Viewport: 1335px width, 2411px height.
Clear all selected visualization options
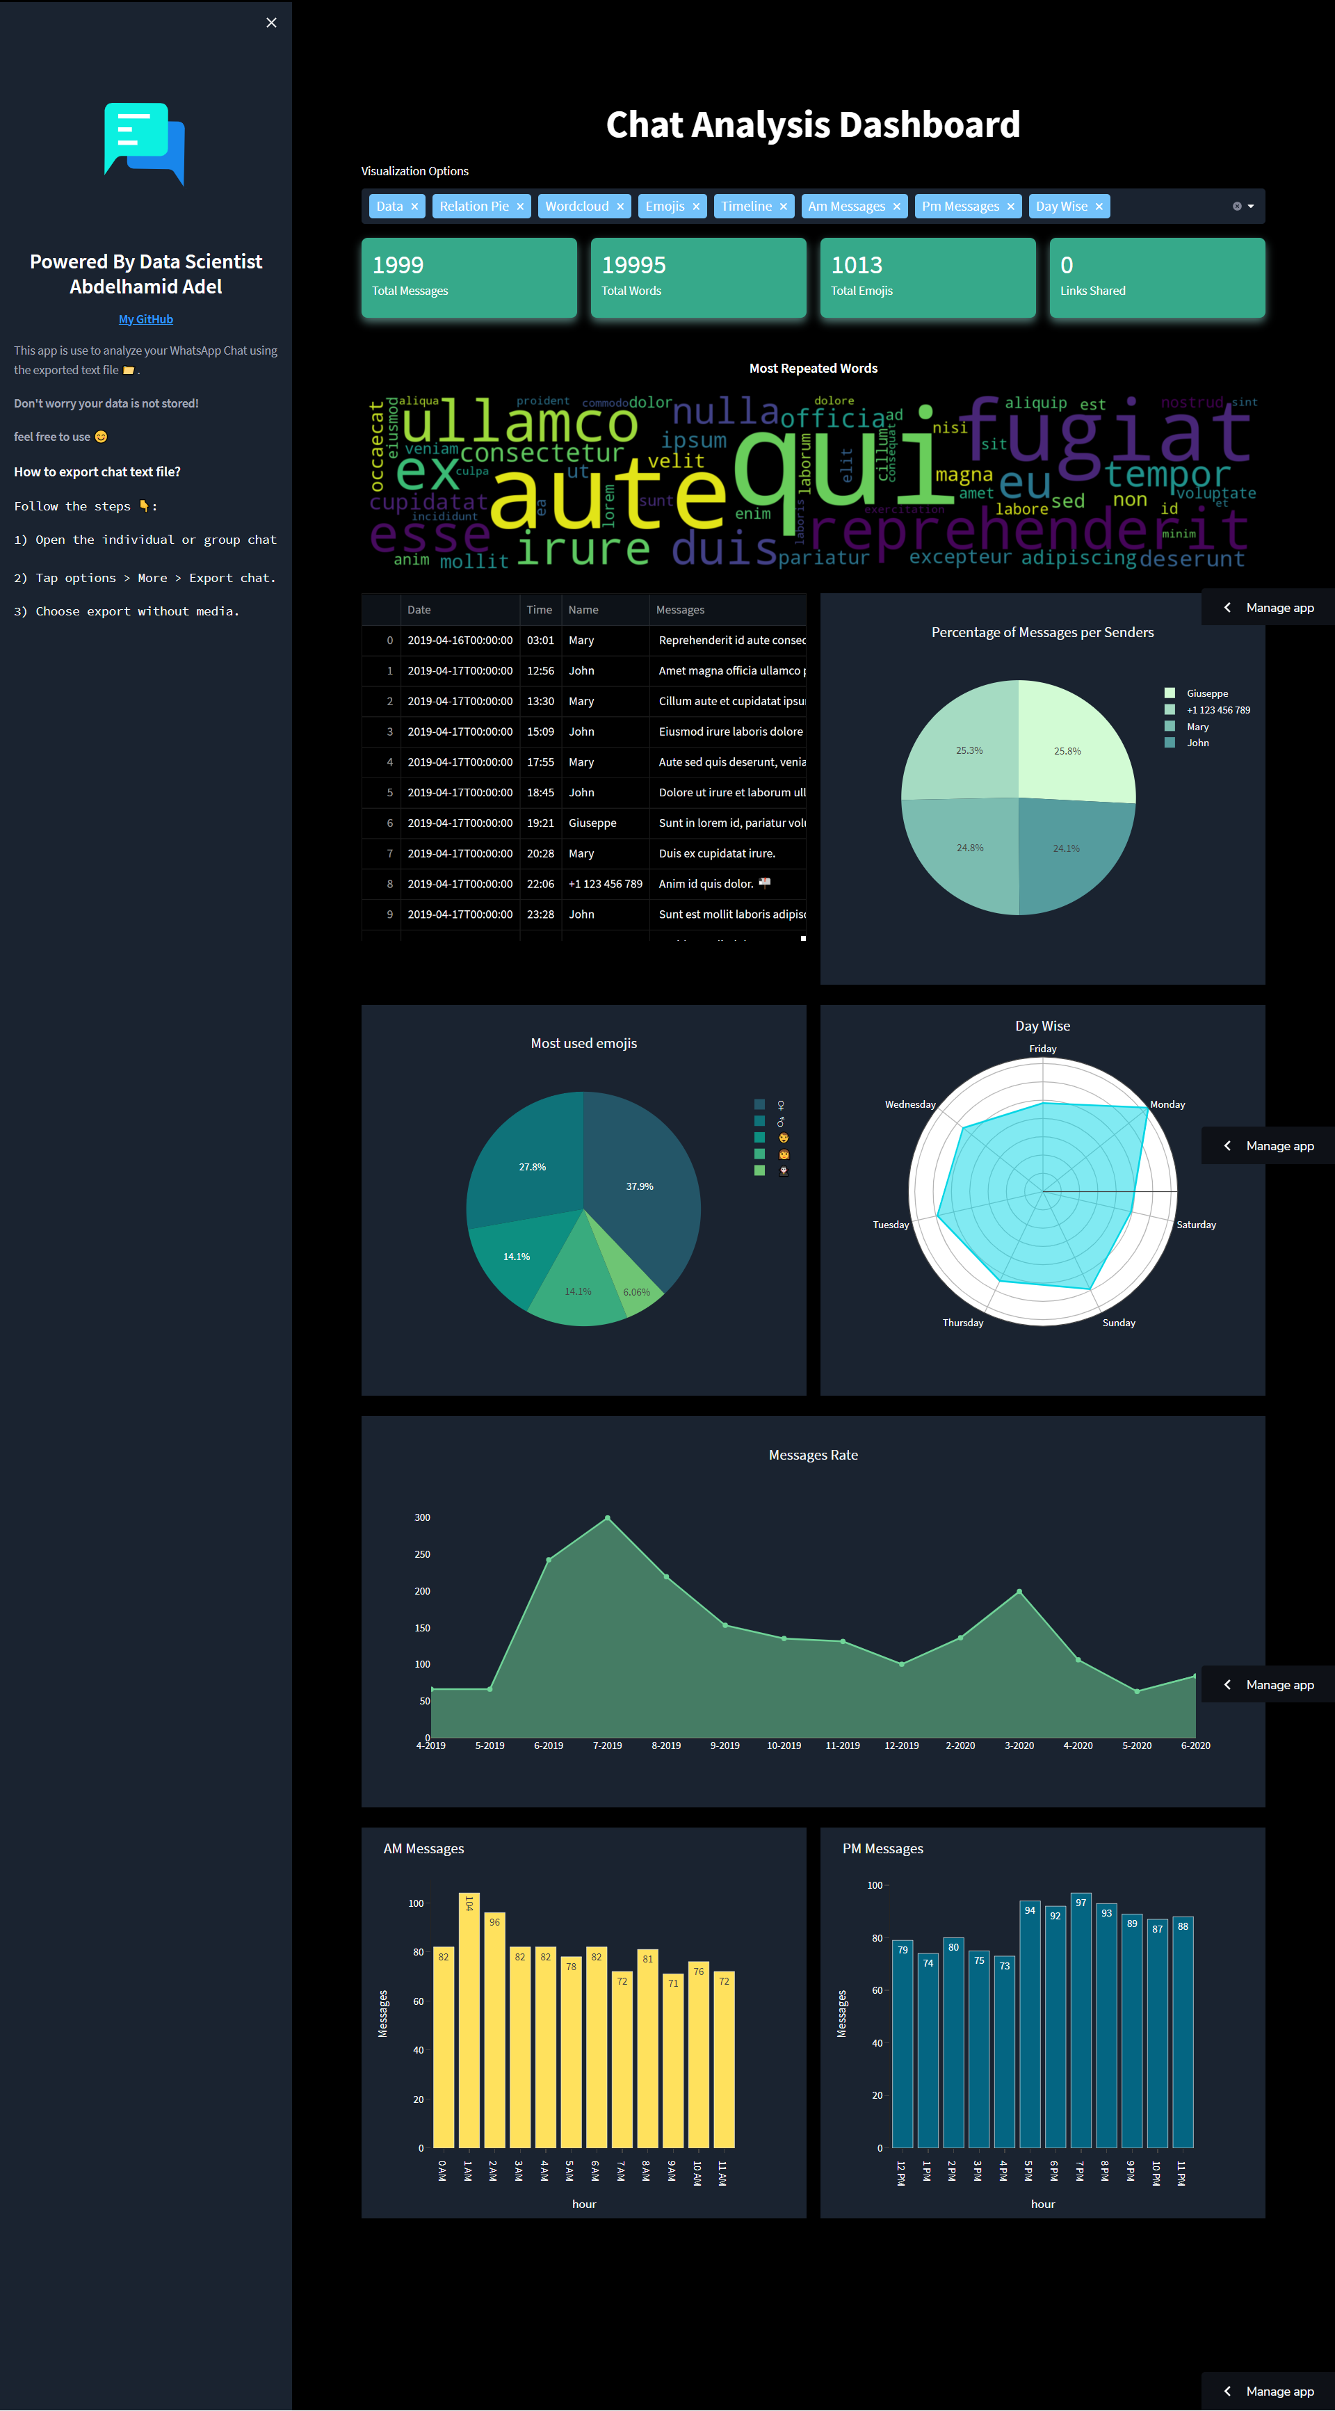click(1237, 206)
